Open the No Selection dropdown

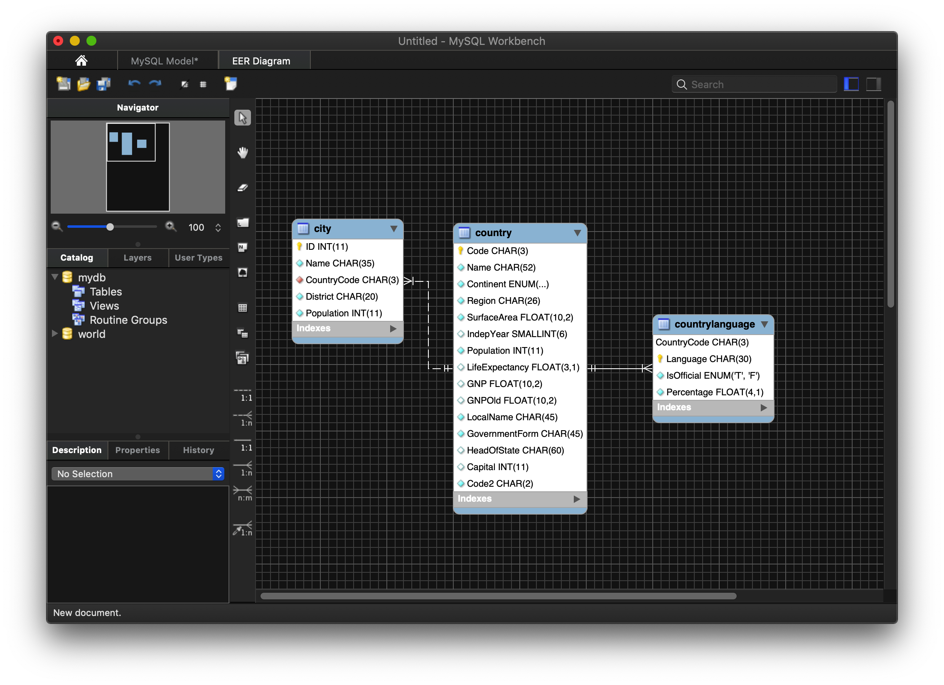click(x=138, y=474)
